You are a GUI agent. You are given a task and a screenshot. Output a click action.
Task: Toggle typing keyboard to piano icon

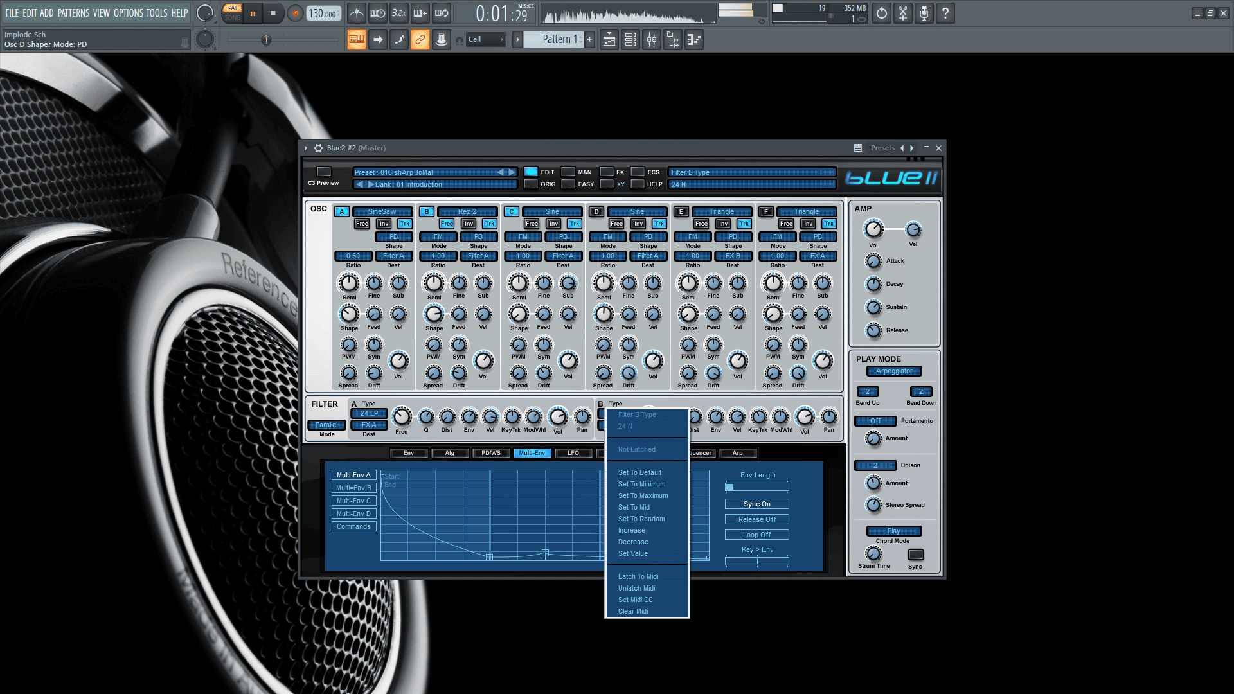click(357, 40)
